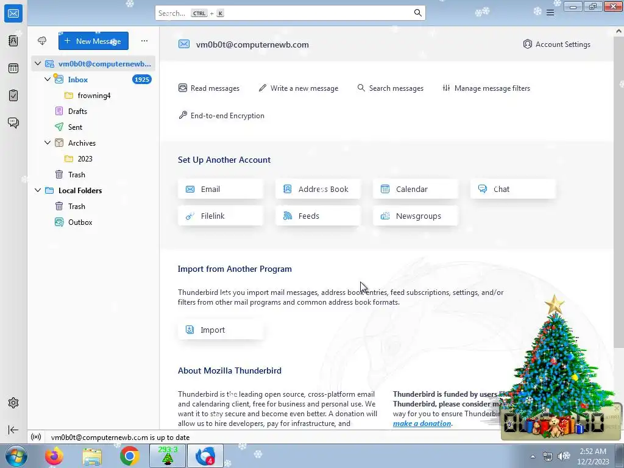Click the scrollbar up arrow
This screenshot has height=468, width=624.
click(x=619, y=30)
